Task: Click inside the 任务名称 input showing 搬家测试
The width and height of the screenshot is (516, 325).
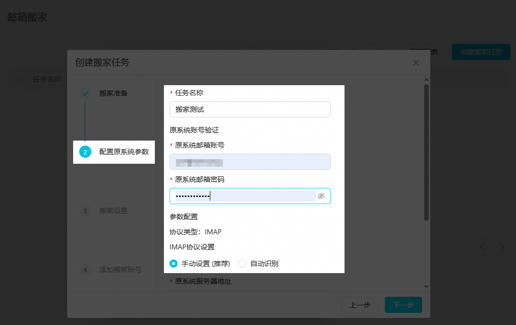Action: (x=250, y=109)
